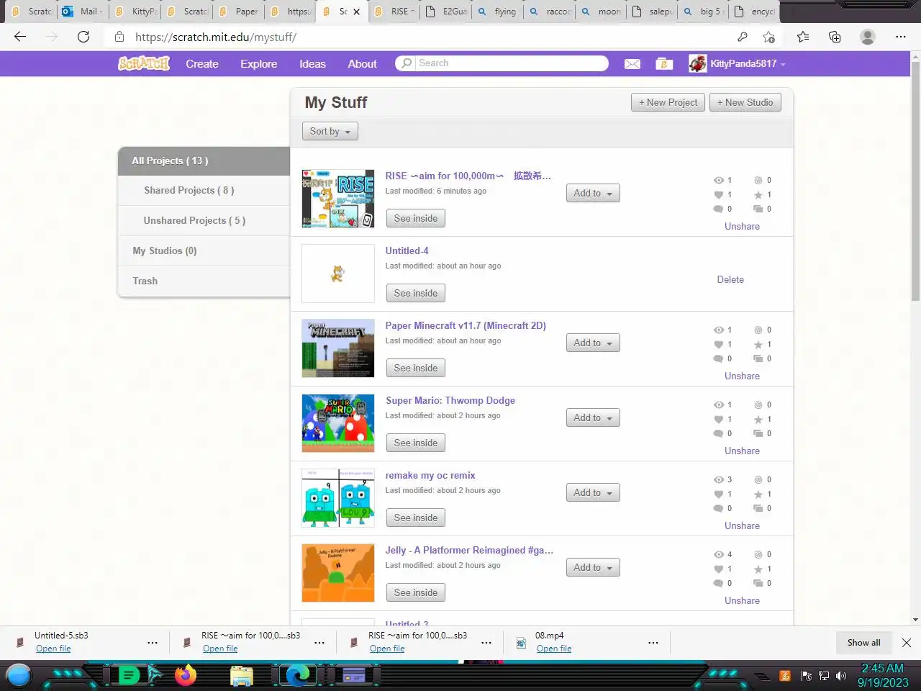The height and width of the screenshot is (691, 921).
Task: Open remake my oc remix title link
Action: click(x=430, y=475)
